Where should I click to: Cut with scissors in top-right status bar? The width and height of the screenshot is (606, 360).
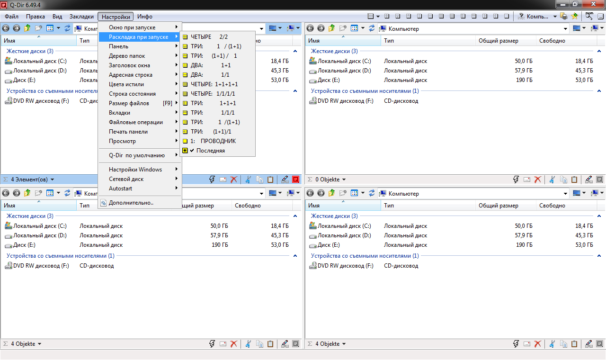552,180
